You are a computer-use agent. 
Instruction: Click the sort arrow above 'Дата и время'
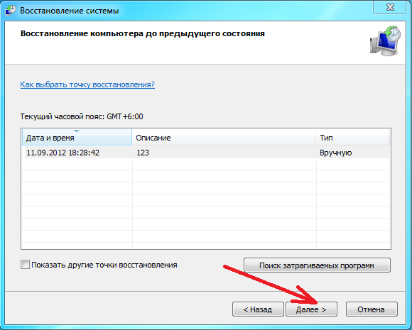[77, 131]
